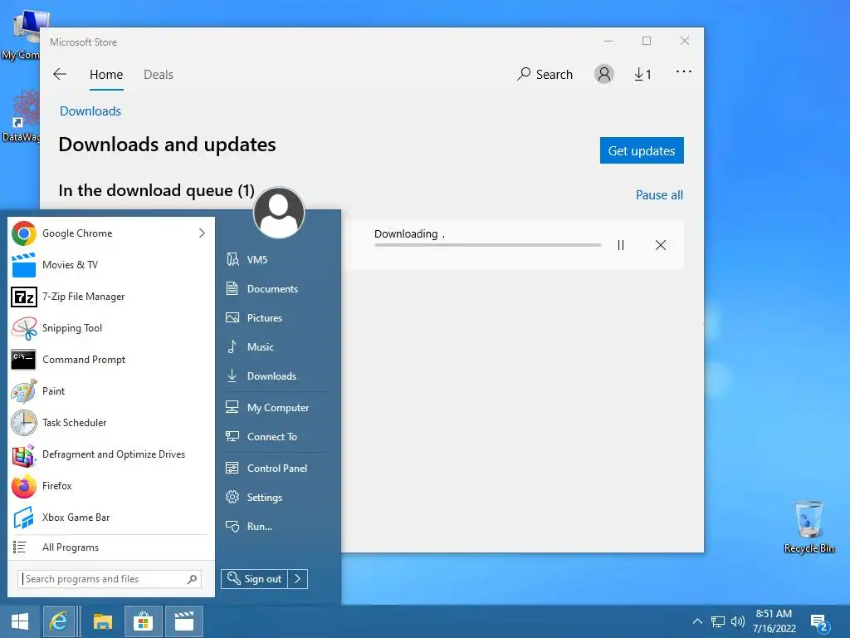Image resolution: width=850 pixels, height=638 pixels.
Task: Click Connect To
Action: (x=276, y=437)
